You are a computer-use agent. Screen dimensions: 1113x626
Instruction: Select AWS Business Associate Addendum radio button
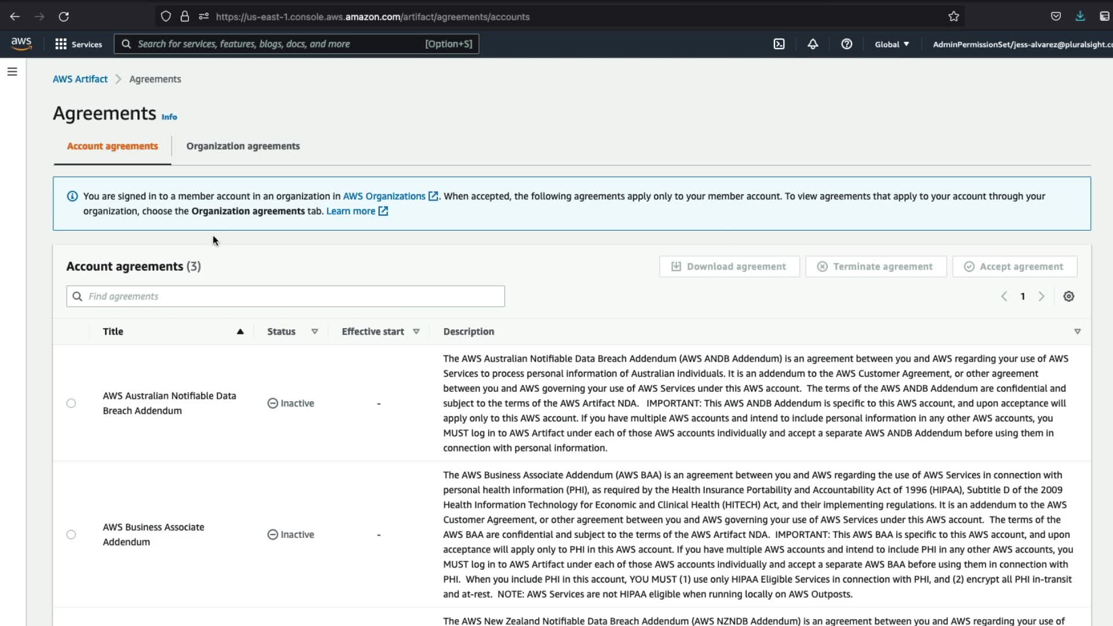point(71,534)
